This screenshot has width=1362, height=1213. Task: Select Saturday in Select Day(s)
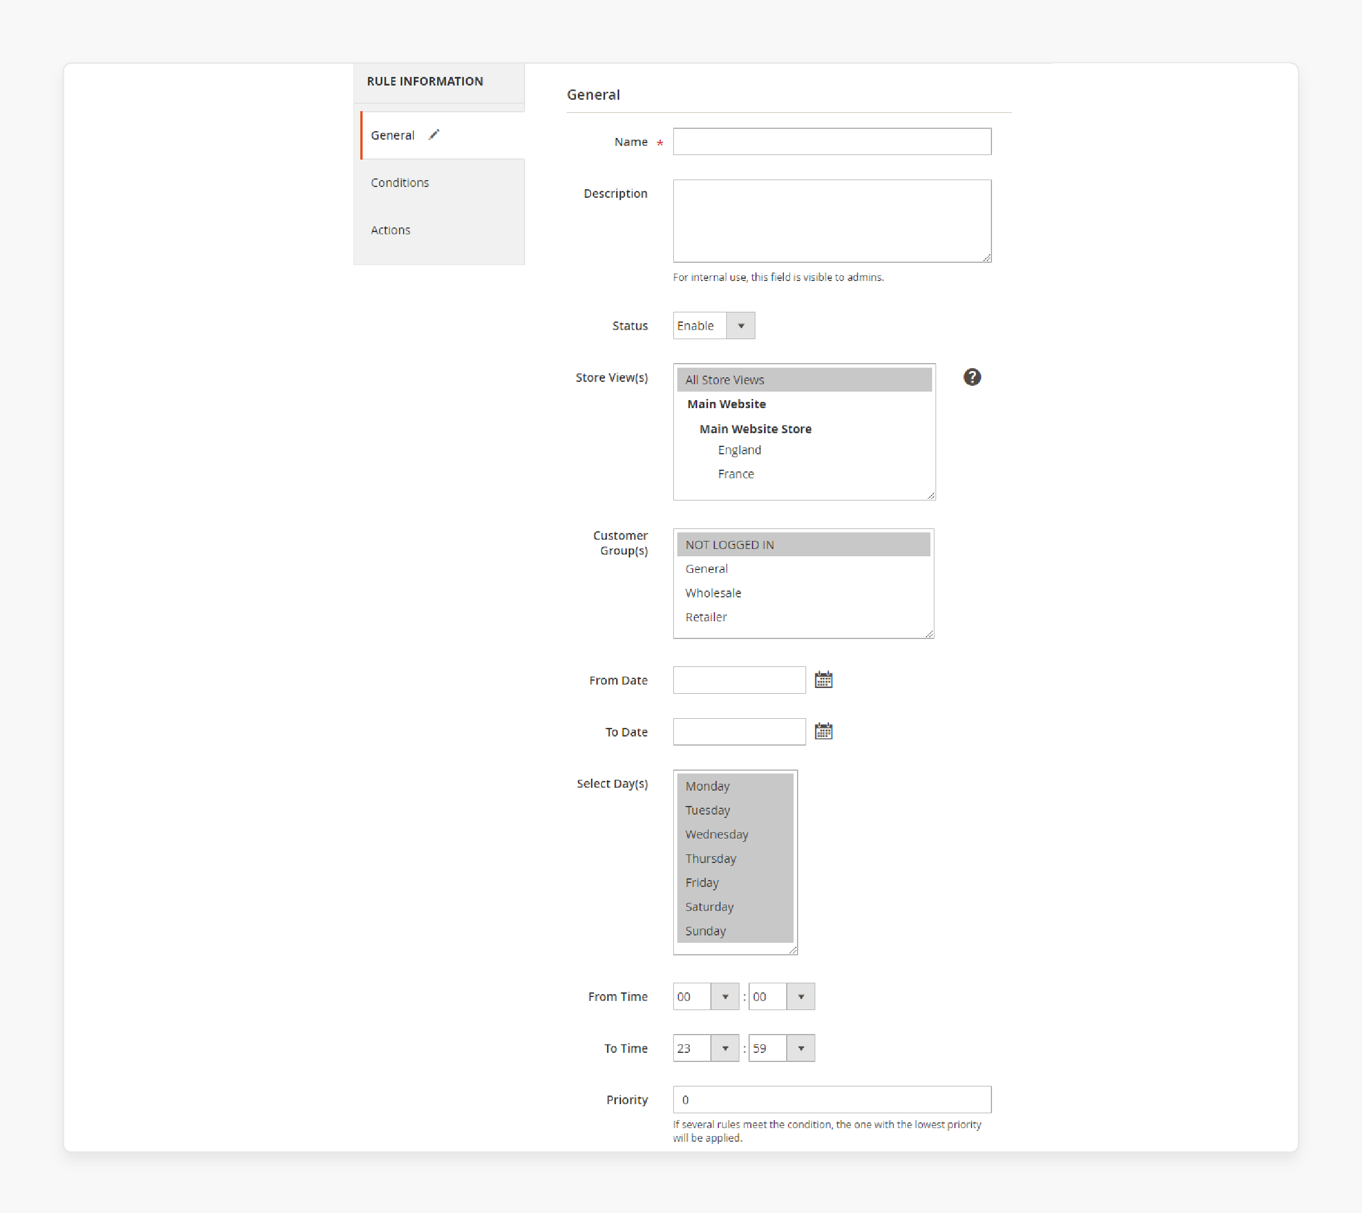(735, 906)
